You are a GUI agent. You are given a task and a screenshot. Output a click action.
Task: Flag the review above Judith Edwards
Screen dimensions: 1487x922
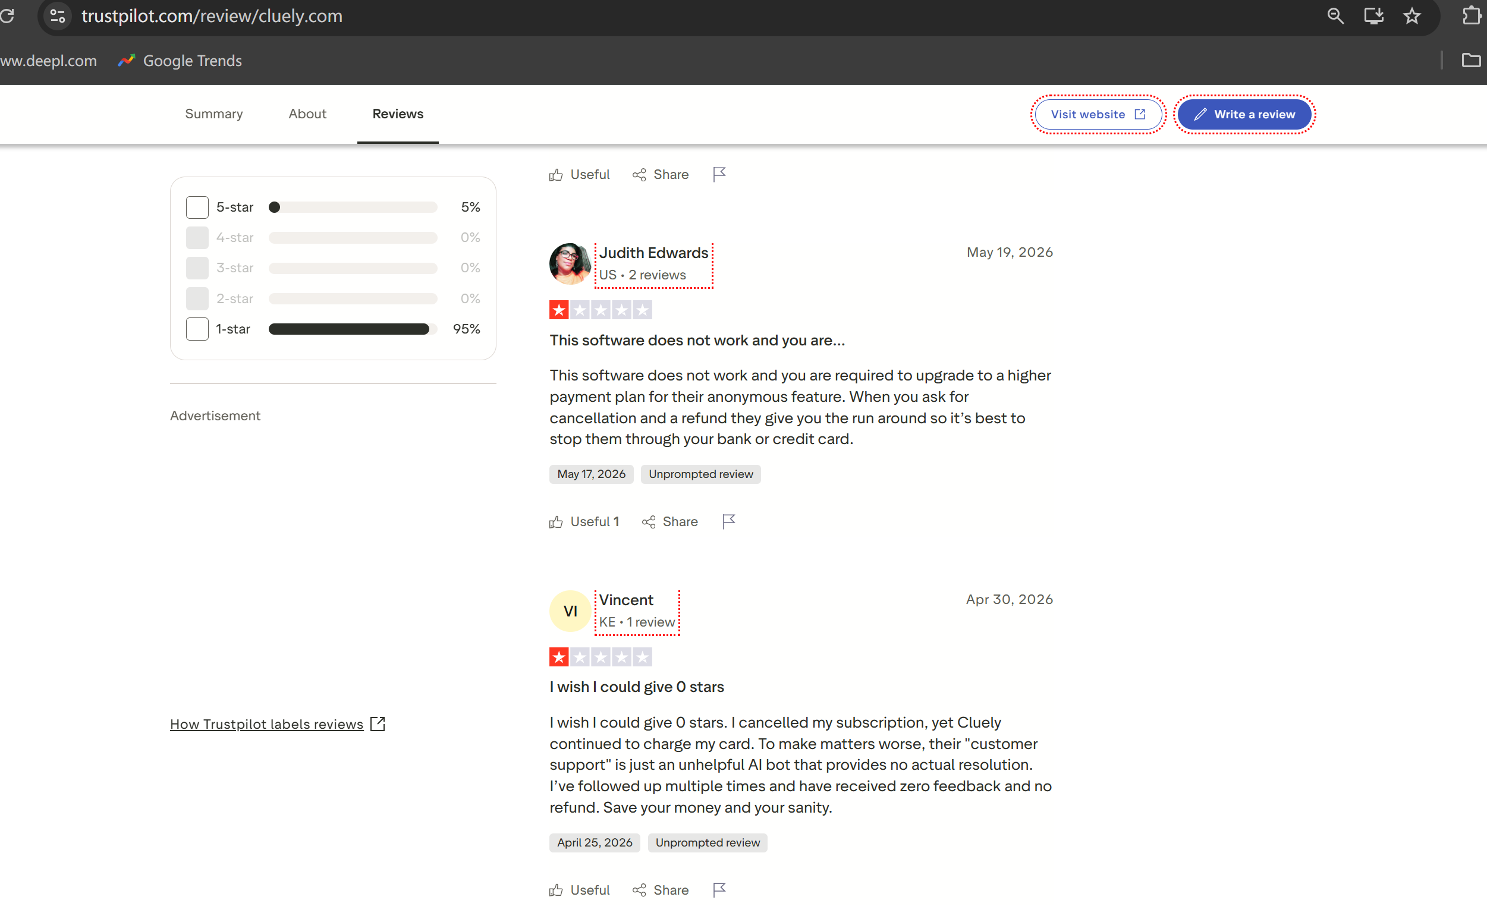719,175
